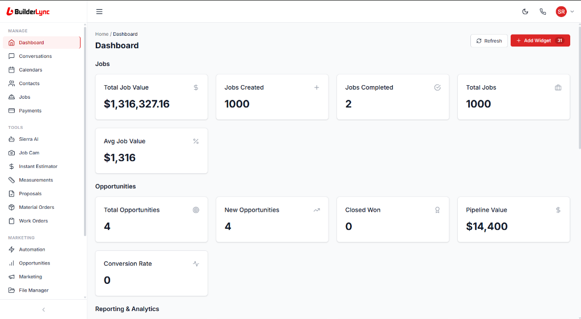Click the Jobs Completed value 2

click(348, 104)
